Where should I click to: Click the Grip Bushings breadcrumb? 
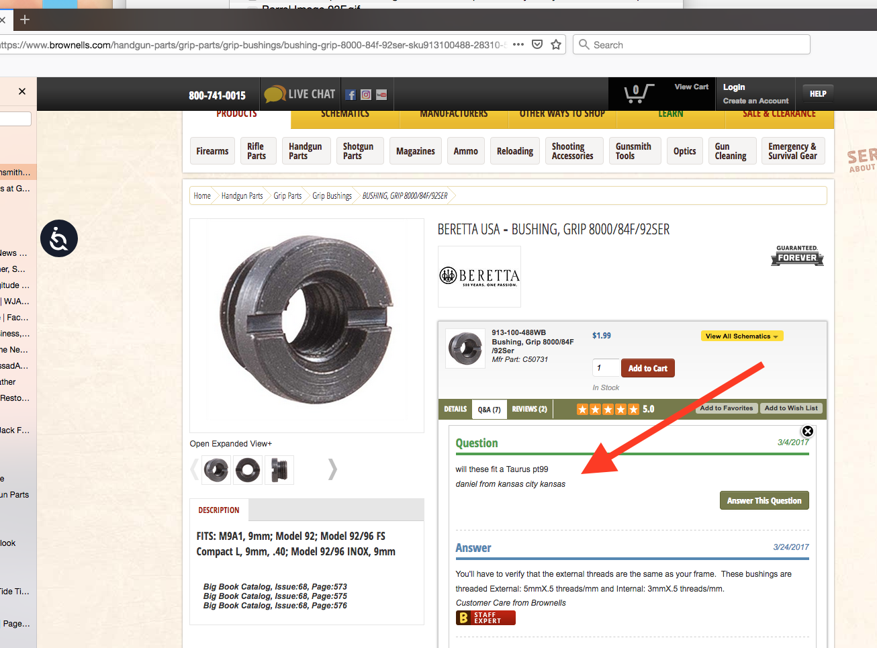332,195
